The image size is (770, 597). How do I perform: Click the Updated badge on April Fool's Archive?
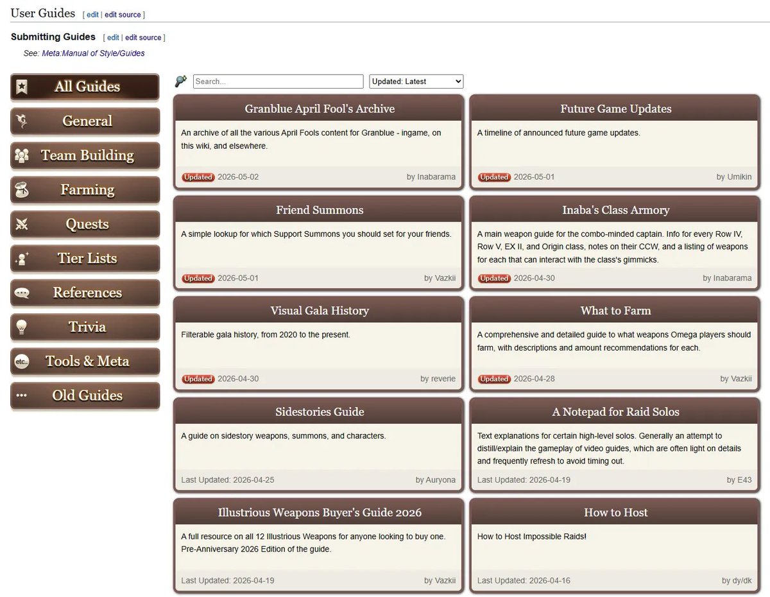[198, 177]
